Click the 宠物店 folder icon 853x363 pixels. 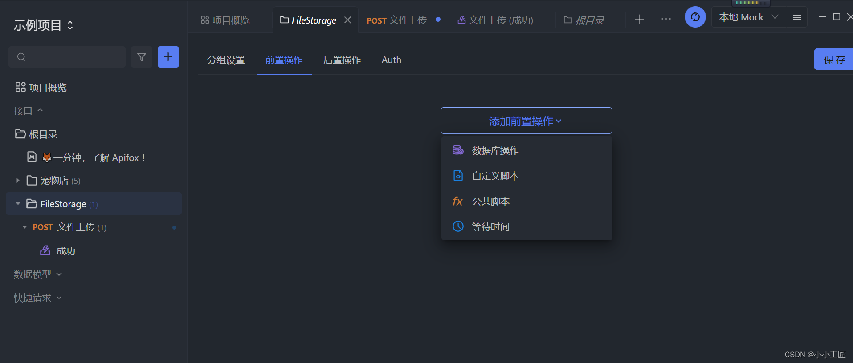tap(32, 180)
